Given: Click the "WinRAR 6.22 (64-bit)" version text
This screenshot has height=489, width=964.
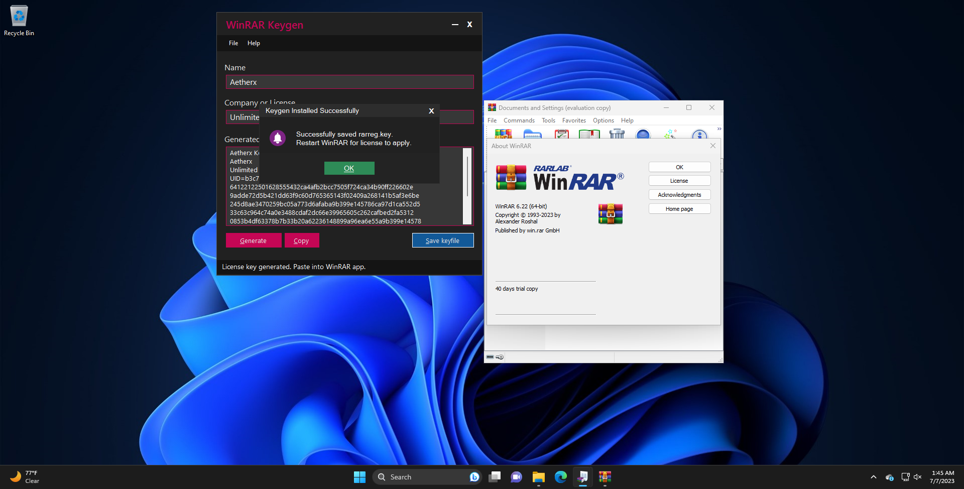Looking at the screenshot, I should pos(521,206).
